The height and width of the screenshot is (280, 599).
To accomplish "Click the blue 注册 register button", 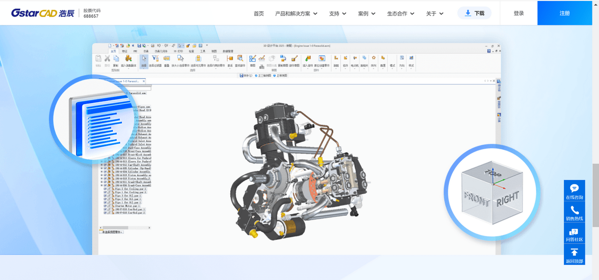I will [565, 13].
